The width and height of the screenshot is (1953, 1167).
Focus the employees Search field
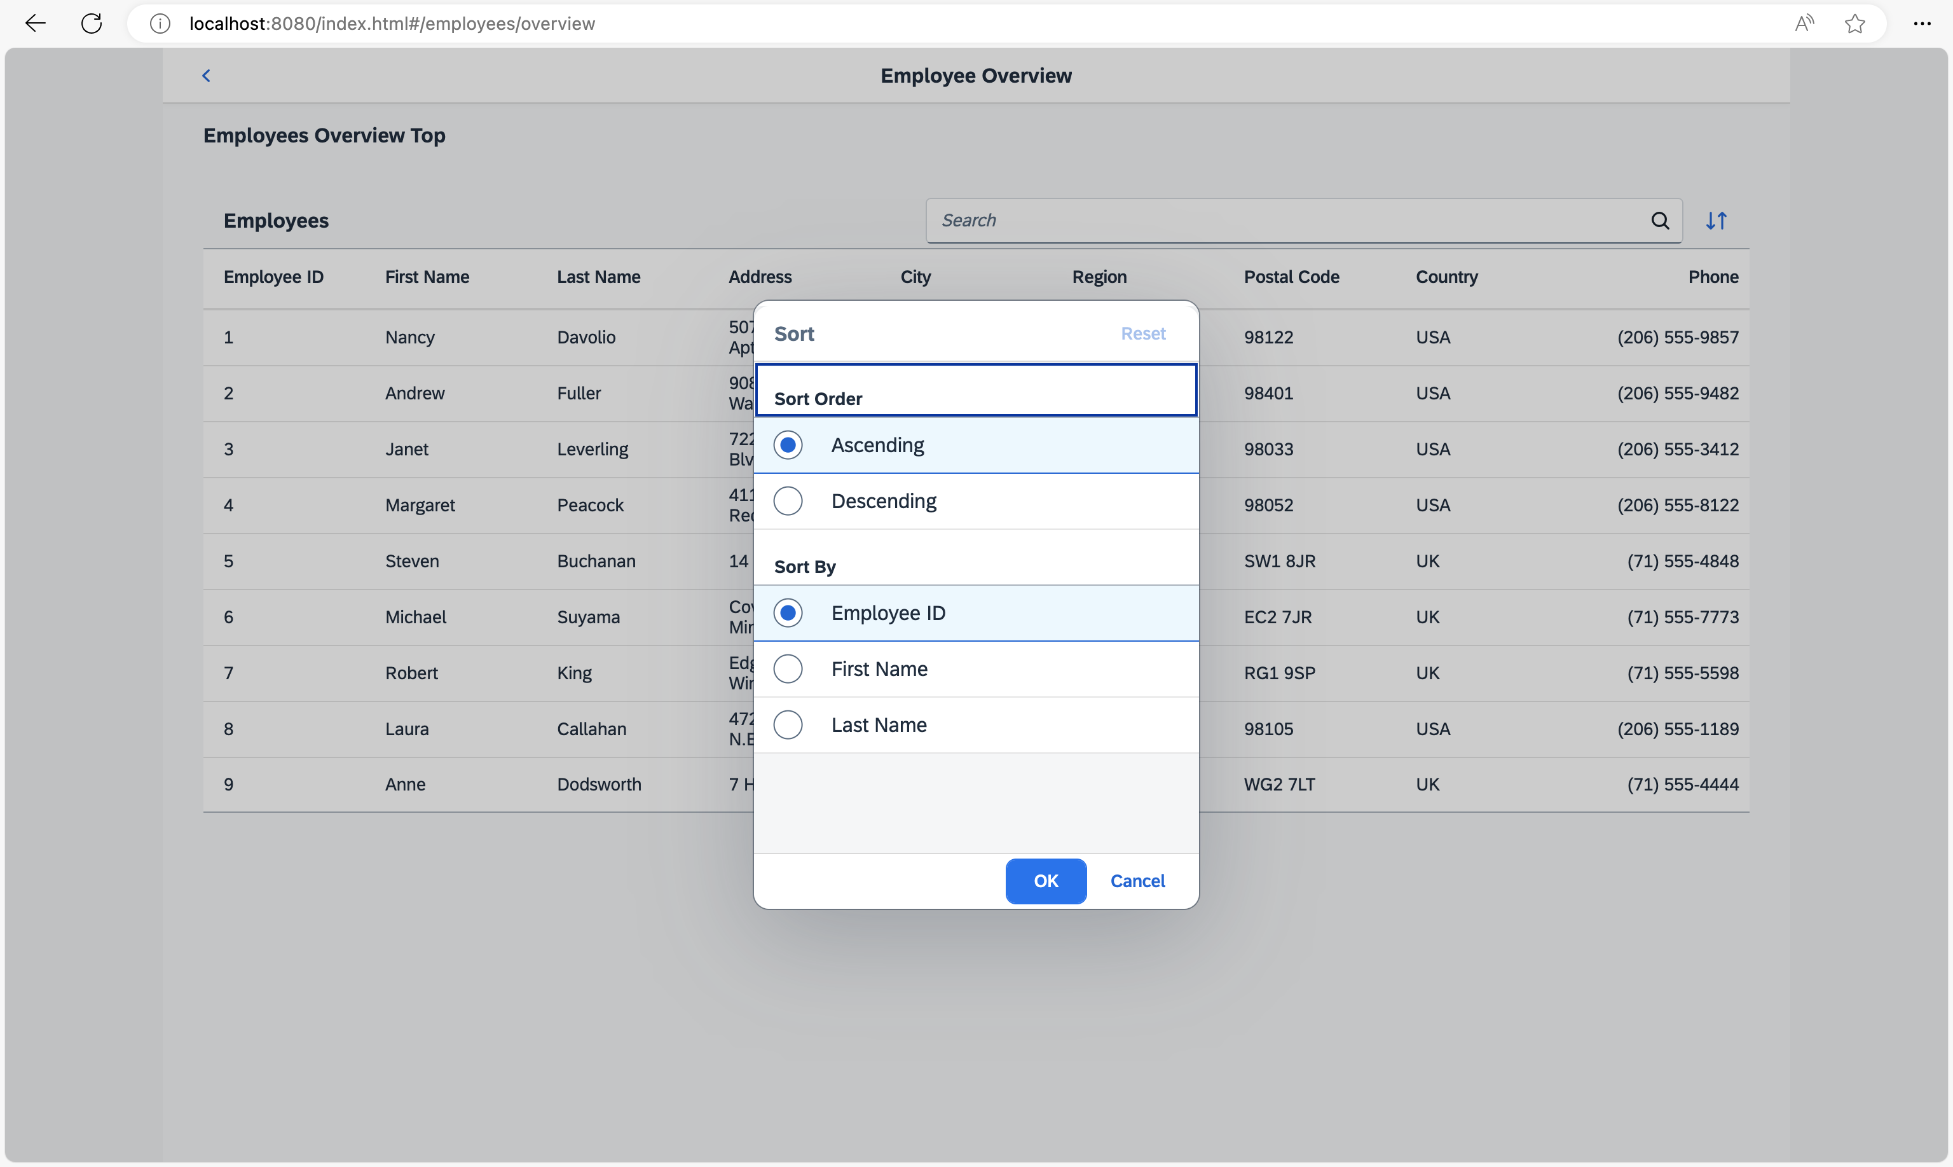[1289, 221]
